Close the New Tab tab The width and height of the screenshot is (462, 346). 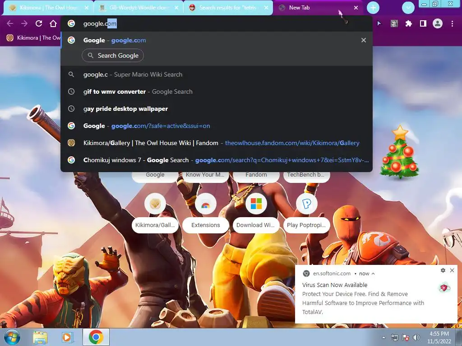tap(356, 8)
